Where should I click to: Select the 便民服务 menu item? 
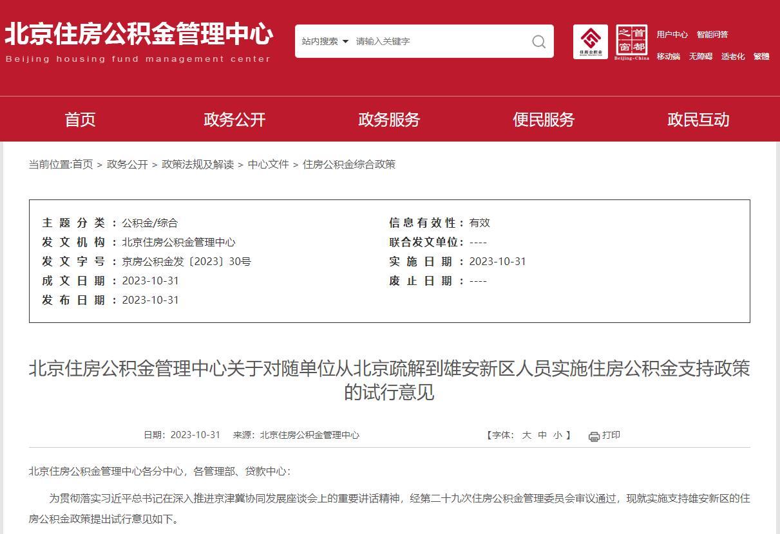click(x=544, y=120)
